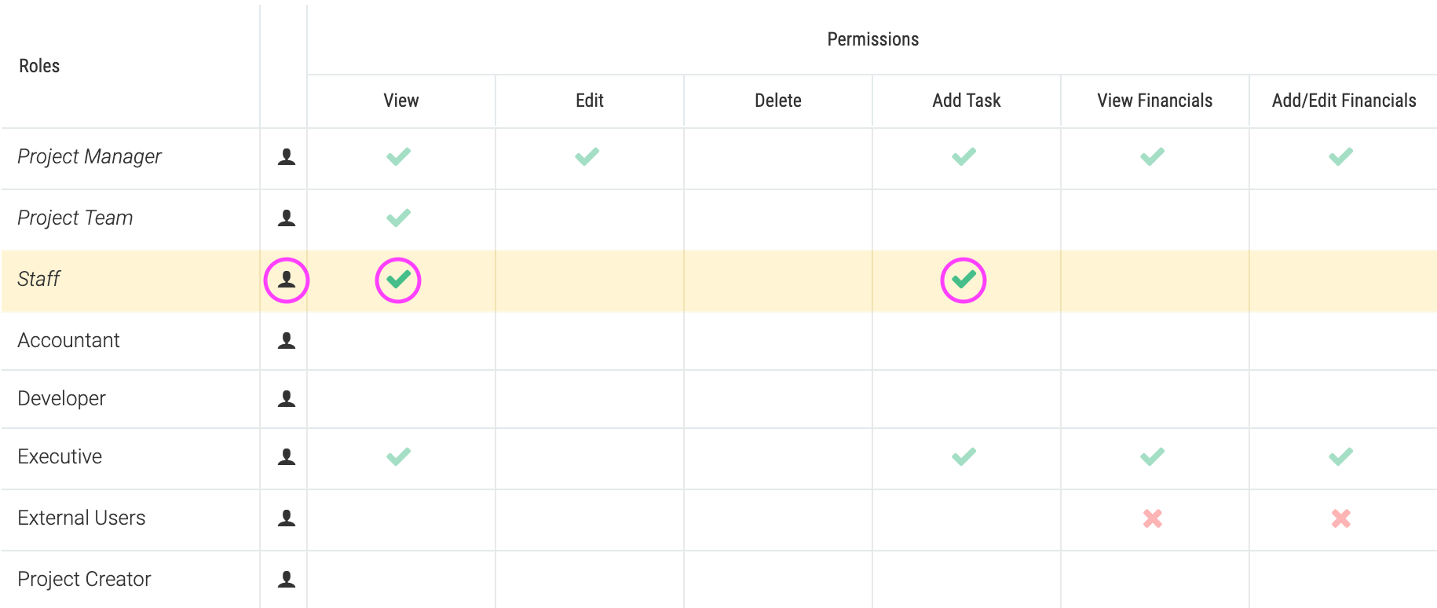This screenshot has width=1437, height=608.
Task: Click the Executive row user icon
Action: [287, 457]
